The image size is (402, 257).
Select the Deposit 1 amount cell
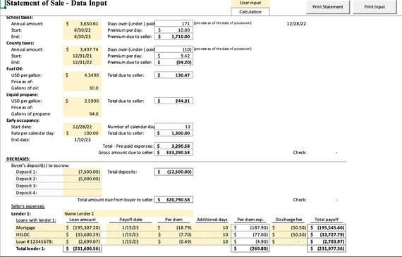(83, 172)
